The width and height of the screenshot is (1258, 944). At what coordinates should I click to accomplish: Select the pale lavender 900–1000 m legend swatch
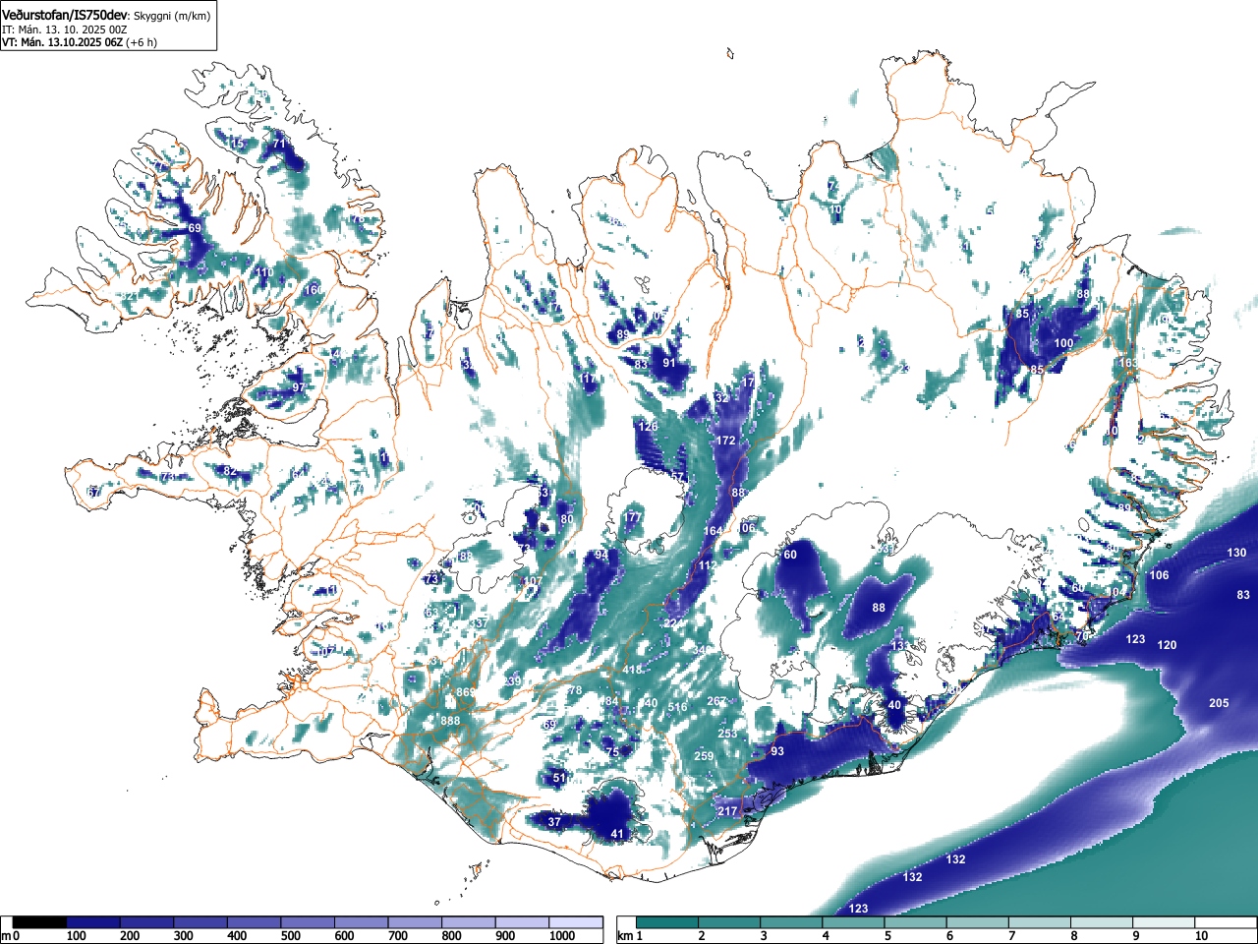[522, 922]
